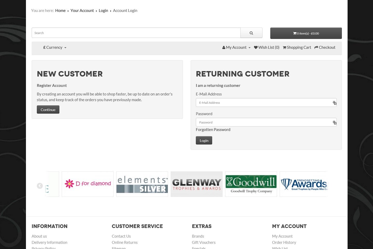Click the search magnifier button
The width and height of the screenshot is (373, 249).
251,33
